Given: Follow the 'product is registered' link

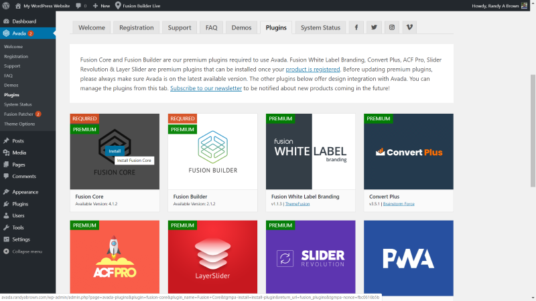Looking at the screenshot, I should click(x=313, y=70).
